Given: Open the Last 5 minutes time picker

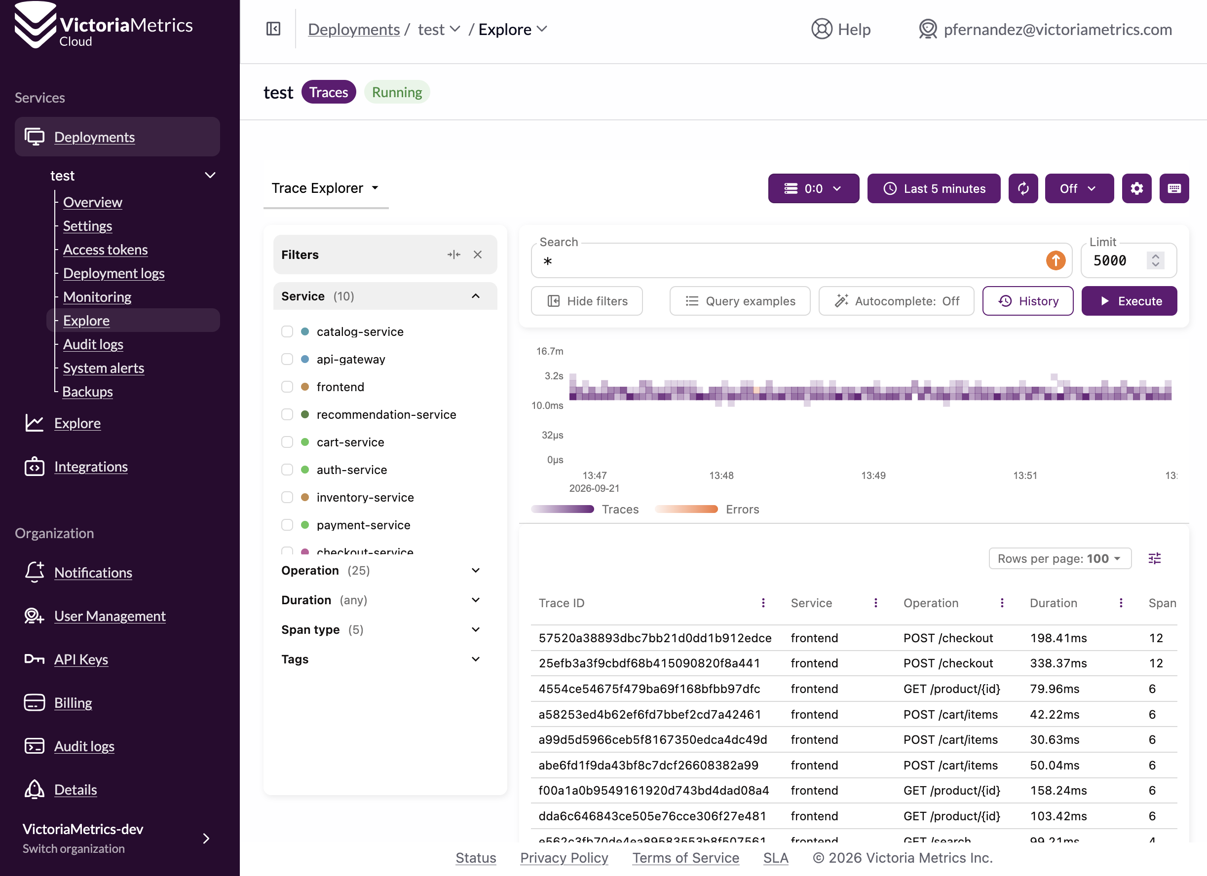Looking at the screenshot, I should click(x=934, y=188).
